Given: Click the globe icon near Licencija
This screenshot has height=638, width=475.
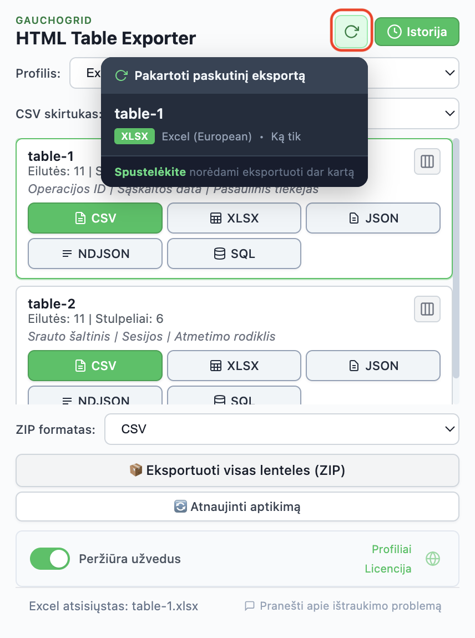Looking at the screenshot, I should tap(432, 559).
